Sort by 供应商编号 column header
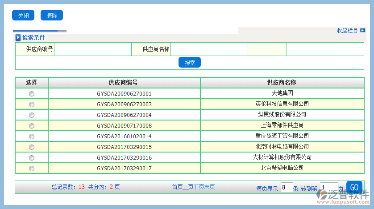374x209 pixels. [x=124, y=83]
